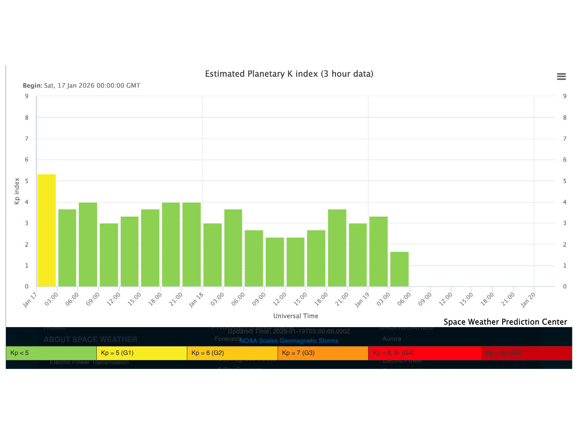Image resolution: width=578 pixels, height=434 pixels.
Task: Click the chart title Estimated Planetary K index
Action: pos(289,74)
